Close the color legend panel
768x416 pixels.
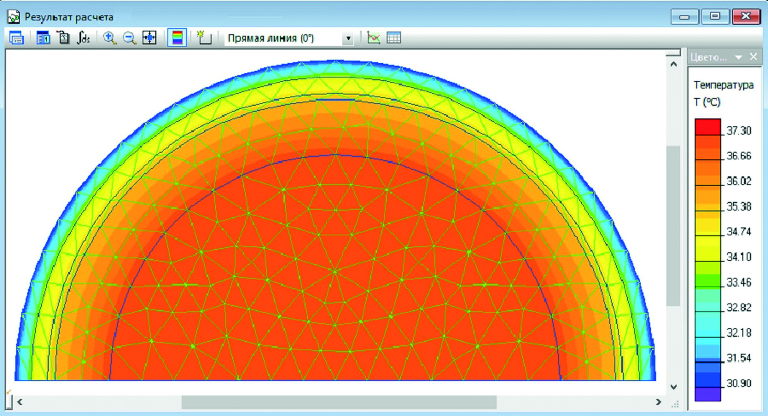tap(753, 57)
